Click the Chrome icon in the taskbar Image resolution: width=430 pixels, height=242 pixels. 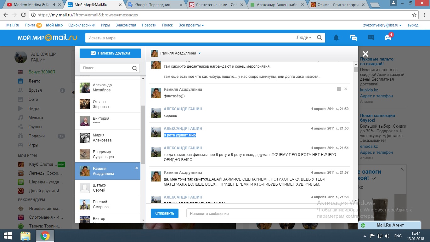(45, 236)
